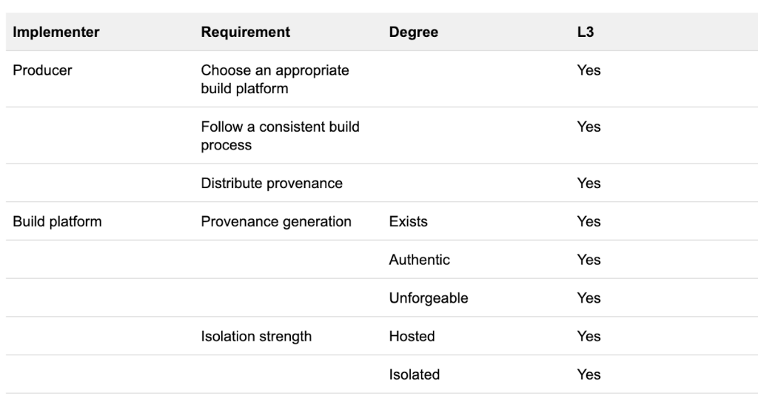The width and height of the screenshot is (758, 410).
Task: Click the Distribute provenance requirement
Action: pyautogui.click(x=272, y=184)
